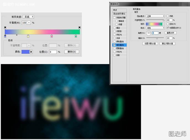Click scale percent field showing 100

[169, 38]
